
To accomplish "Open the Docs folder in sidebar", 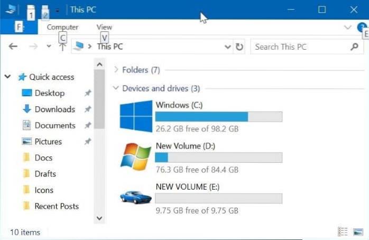I will click(43, 158).
